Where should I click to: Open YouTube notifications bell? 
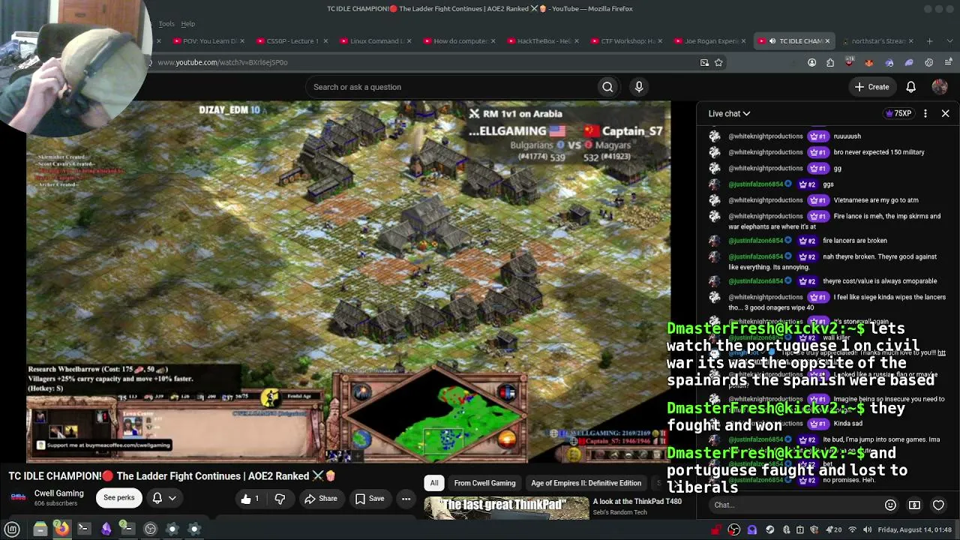(x=910, y=87)
